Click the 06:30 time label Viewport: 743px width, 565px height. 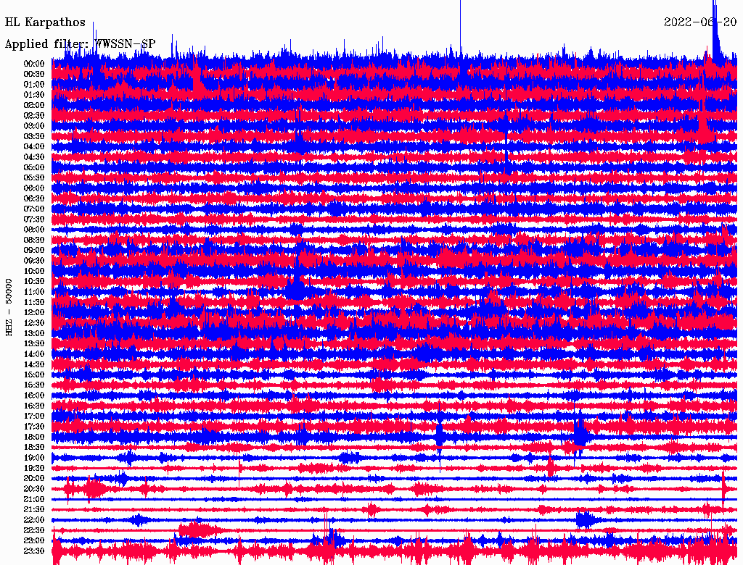click(x=34, y=198)
